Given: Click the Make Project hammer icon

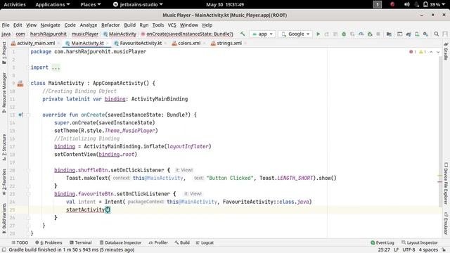Looking at the screenshot, I should tap(243, 34).
